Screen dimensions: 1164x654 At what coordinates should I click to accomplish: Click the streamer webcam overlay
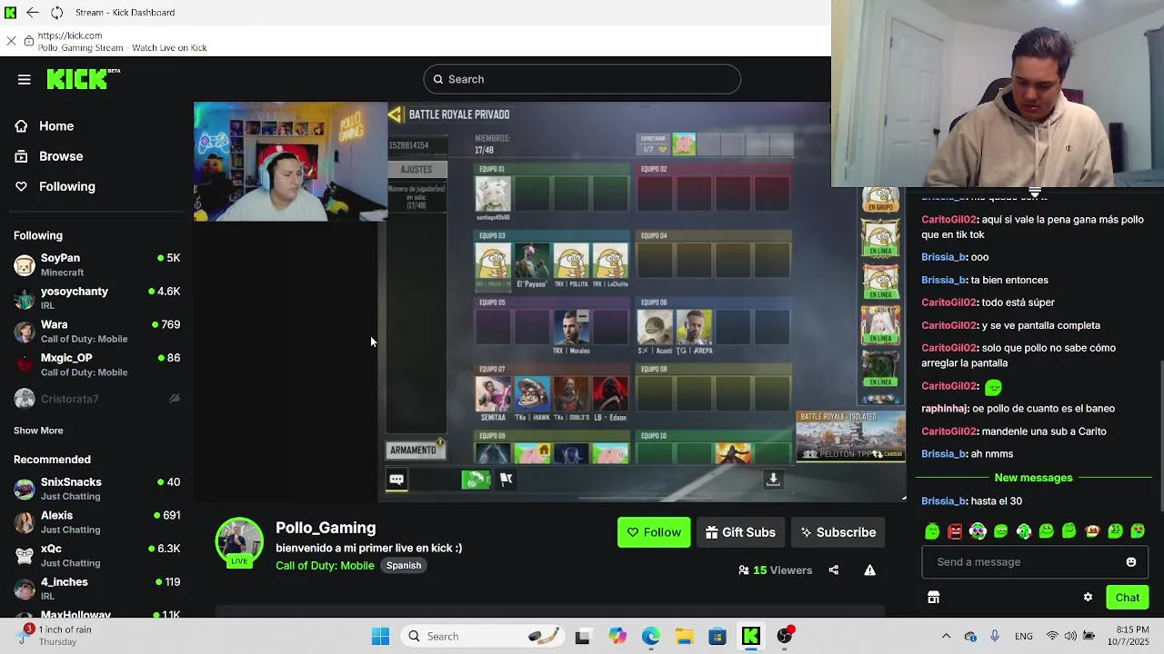coord(291,162)
